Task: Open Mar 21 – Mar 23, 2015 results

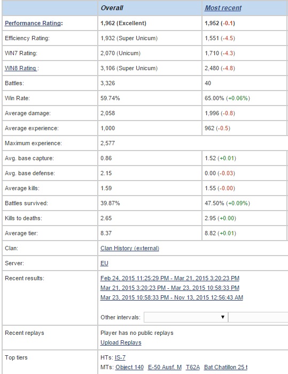Action: (170, 288)
